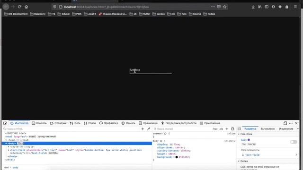Collapse the body node in HTML tree
The width and height of the screenshot is (303, 170).
click(x=6, y=144)
